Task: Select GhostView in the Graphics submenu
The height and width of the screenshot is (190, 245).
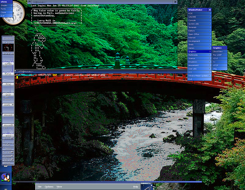Action: pos(220,52)
